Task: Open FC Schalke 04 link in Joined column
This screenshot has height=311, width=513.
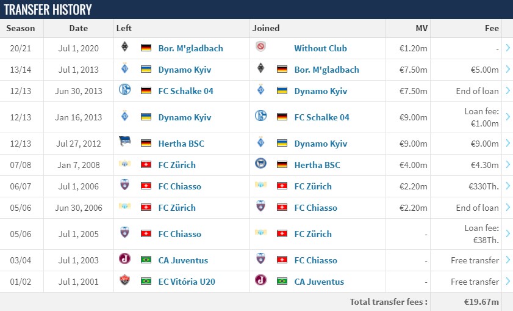Action: pyautogui.click(x=321, y=117)
